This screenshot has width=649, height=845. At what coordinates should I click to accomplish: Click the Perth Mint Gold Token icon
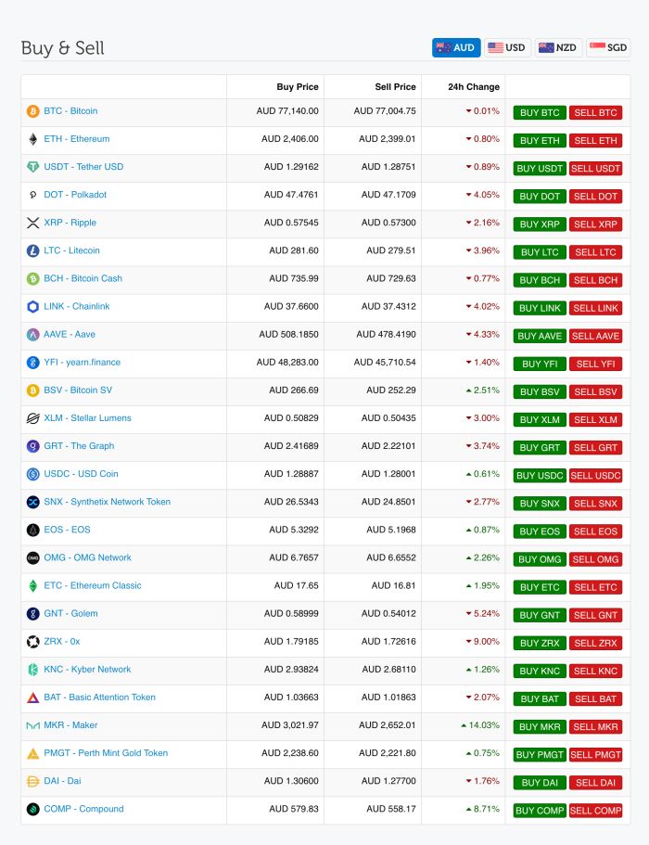32,753
